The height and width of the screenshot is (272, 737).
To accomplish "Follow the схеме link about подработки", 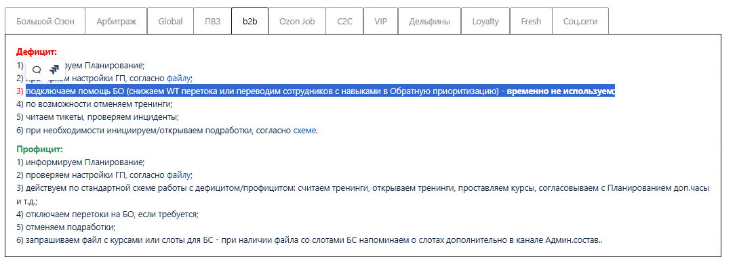I will (x=304, y=130).
